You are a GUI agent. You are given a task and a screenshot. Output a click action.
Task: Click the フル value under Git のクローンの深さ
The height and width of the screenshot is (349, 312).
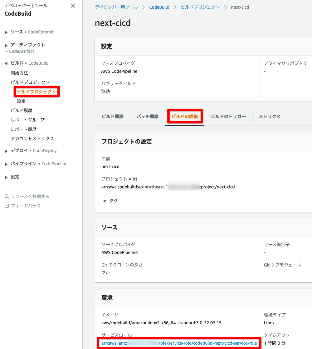point(105,273)
